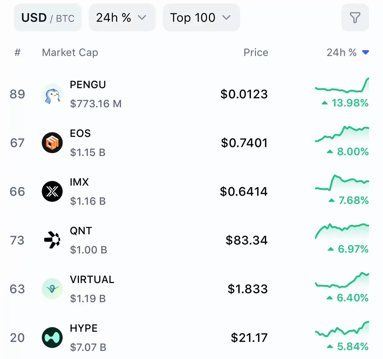Viewport: 383px width, 359px height.
Task: Tap the VIRTUAL green coin icon
Action: (52, 289)
